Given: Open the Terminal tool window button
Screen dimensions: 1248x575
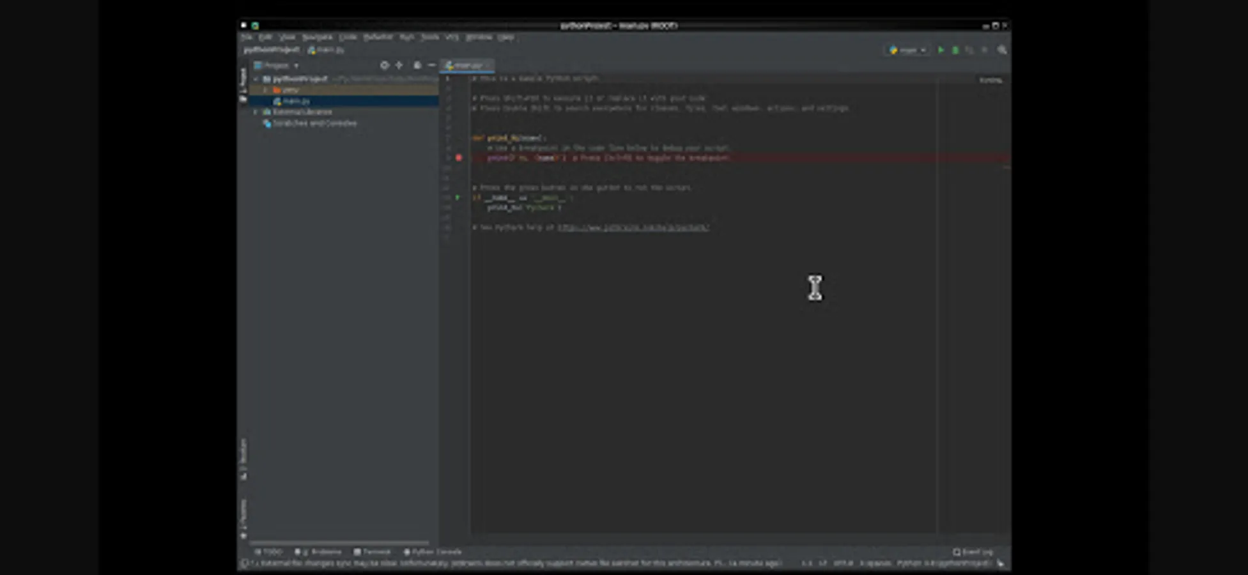Looking at the screenshot, I should pos(373,552).
